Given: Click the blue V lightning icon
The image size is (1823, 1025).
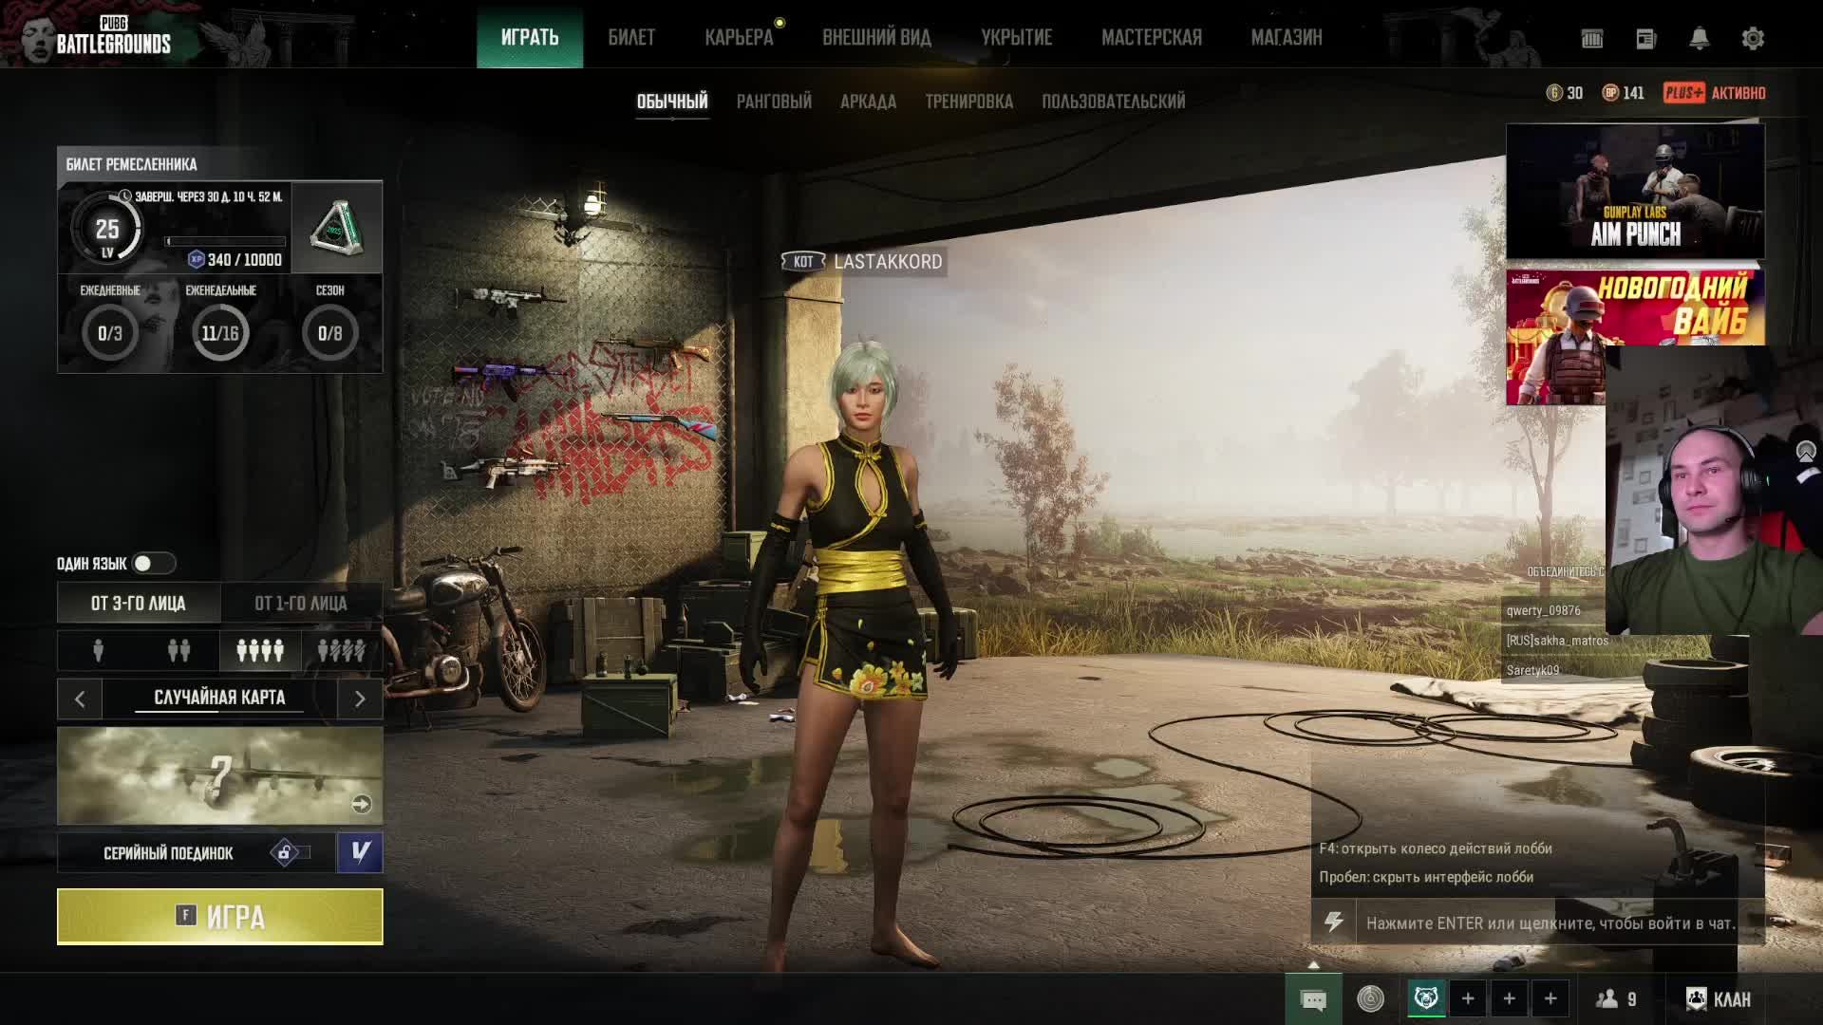Looking at the screenshot, I should pos(360,852).
